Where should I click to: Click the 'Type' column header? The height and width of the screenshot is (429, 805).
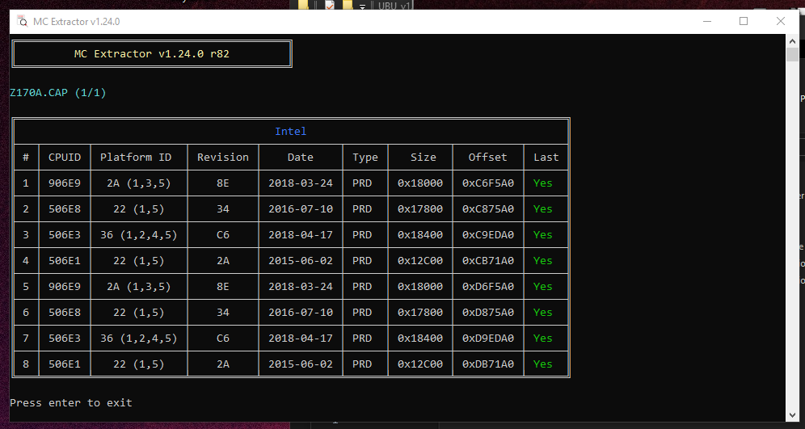click(x=365, y=157)
